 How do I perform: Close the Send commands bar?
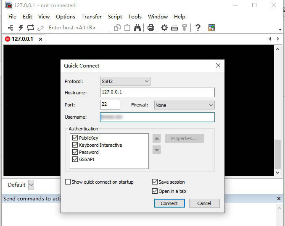(x=279, y=199)
